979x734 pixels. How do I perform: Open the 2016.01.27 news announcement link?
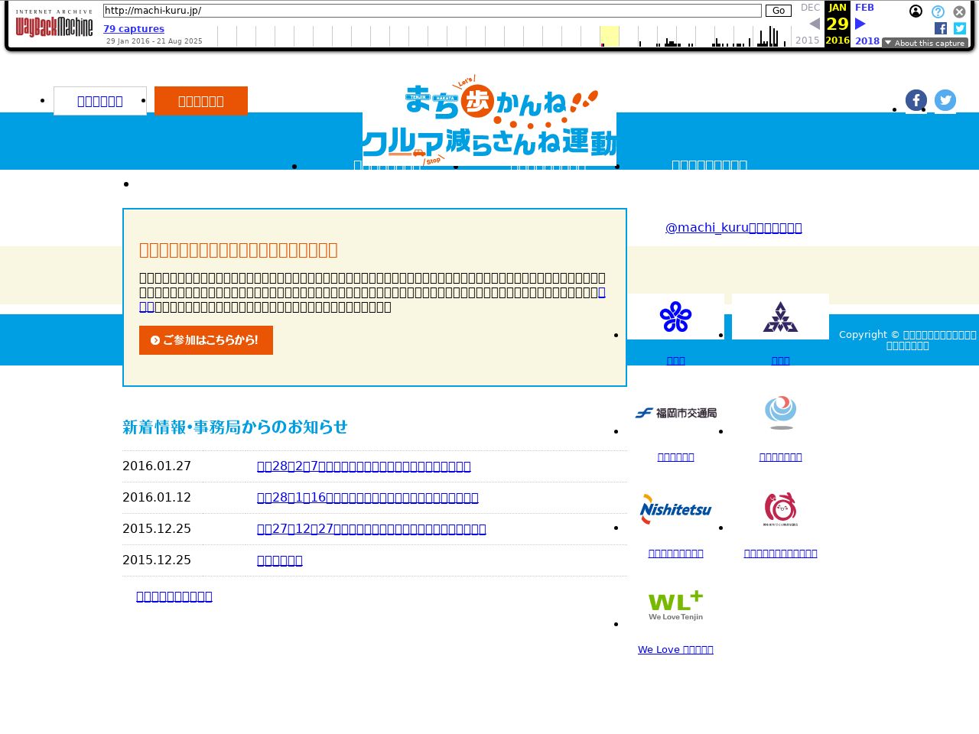[x=363, y=466]
